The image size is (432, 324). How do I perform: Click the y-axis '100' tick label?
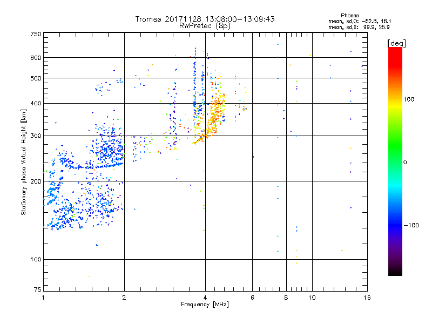[36, 259]
